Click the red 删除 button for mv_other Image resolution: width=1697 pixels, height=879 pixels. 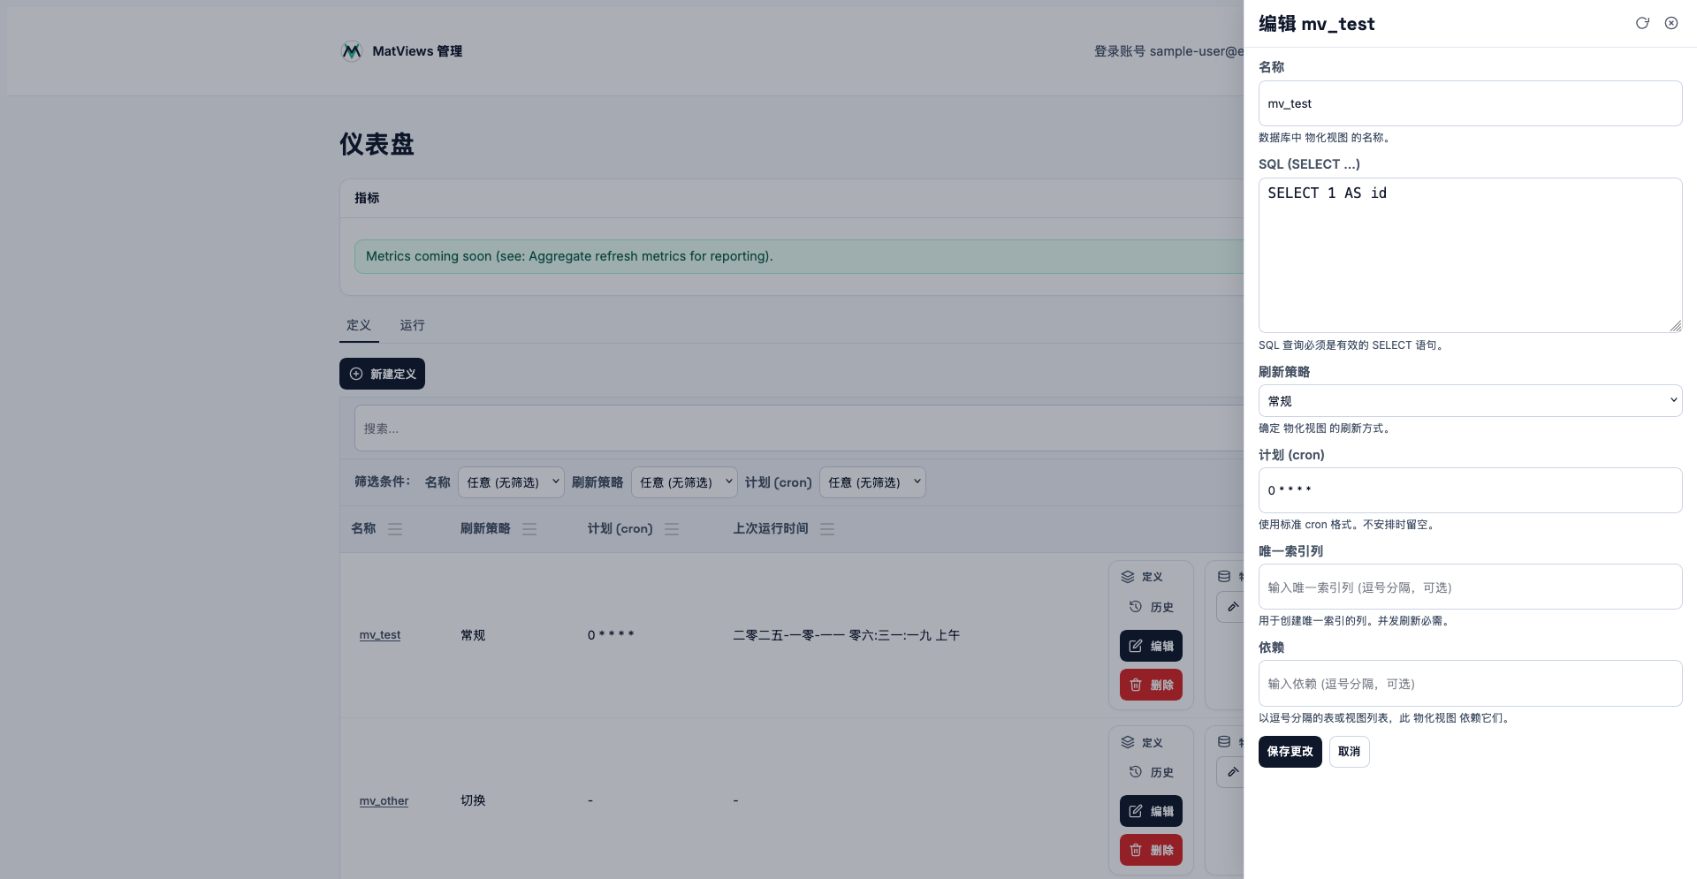(1151, 850)
